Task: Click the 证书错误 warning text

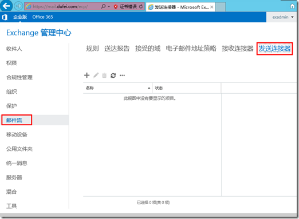Action: click(128, 7)
